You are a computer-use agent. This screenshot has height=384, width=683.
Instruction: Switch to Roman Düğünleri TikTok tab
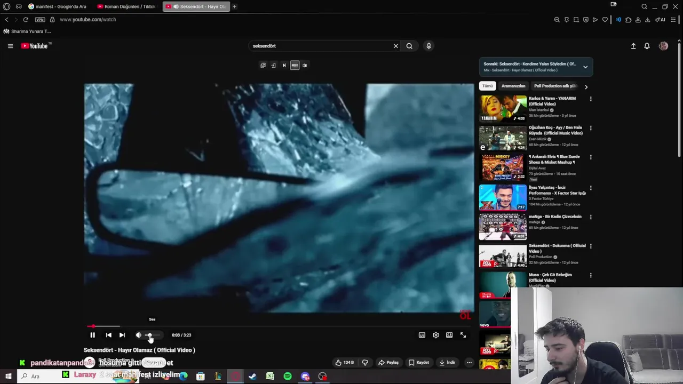coord(127,6)
